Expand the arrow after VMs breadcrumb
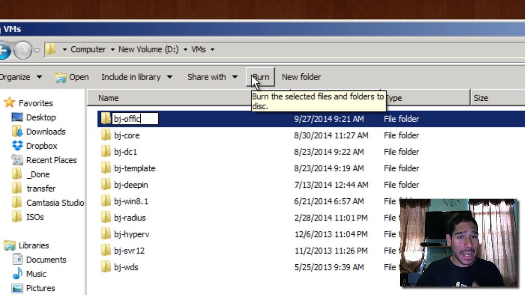 [x=212, y=50]
